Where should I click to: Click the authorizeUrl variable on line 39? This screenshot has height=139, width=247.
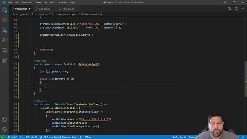[x=112, y=24]
